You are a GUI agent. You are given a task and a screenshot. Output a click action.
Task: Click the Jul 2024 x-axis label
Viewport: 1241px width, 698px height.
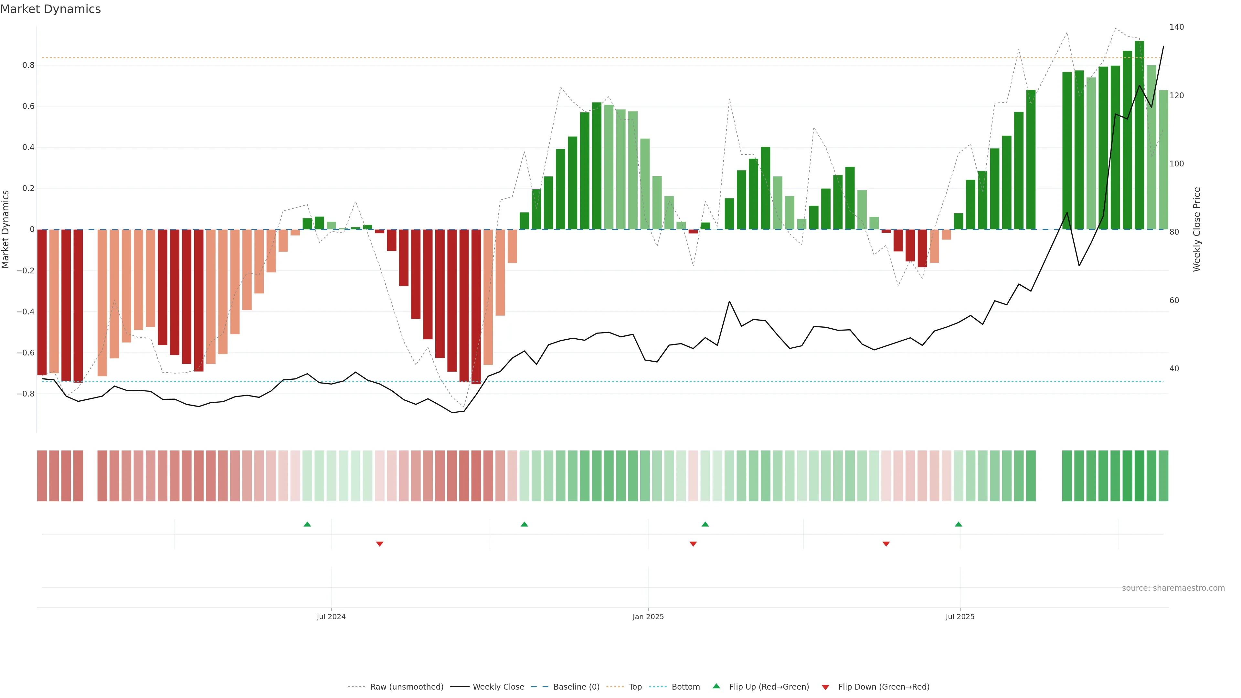click(331, 617)
